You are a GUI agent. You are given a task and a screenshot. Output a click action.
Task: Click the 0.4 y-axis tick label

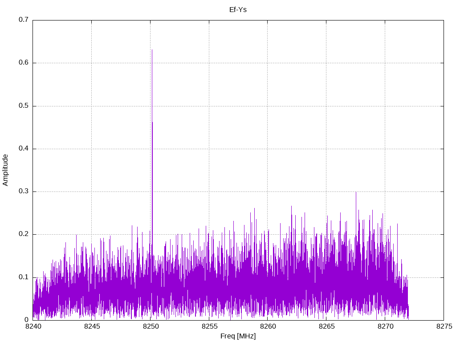pos(24,149)
